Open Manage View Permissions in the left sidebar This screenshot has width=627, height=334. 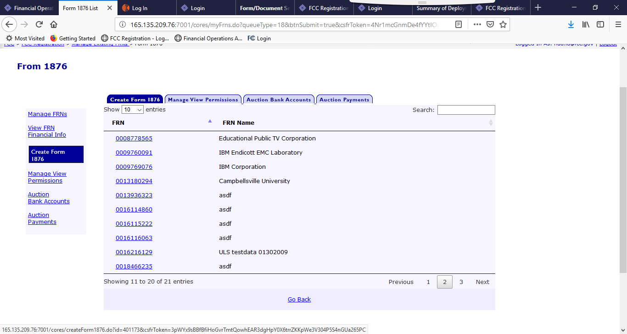click(47, 177)
